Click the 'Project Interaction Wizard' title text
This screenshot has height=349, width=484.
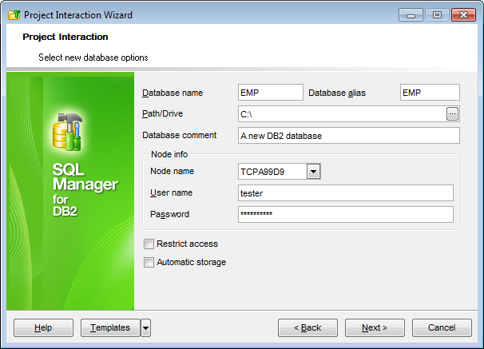pos(78,15)
